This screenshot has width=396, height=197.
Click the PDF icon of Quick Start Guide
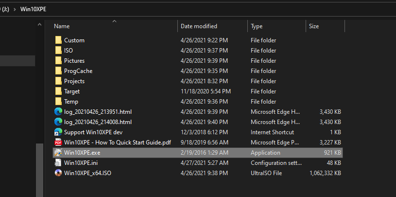pos(58,143)
